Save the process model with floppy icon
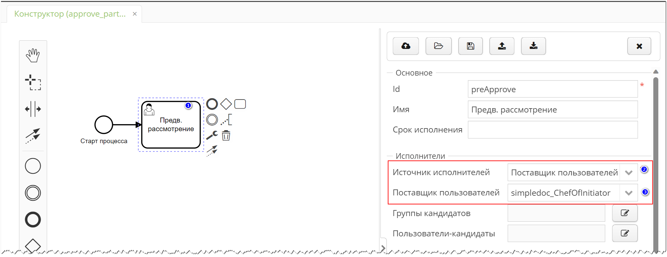Screen dimensions: 667x257 [x=470, y=46]
